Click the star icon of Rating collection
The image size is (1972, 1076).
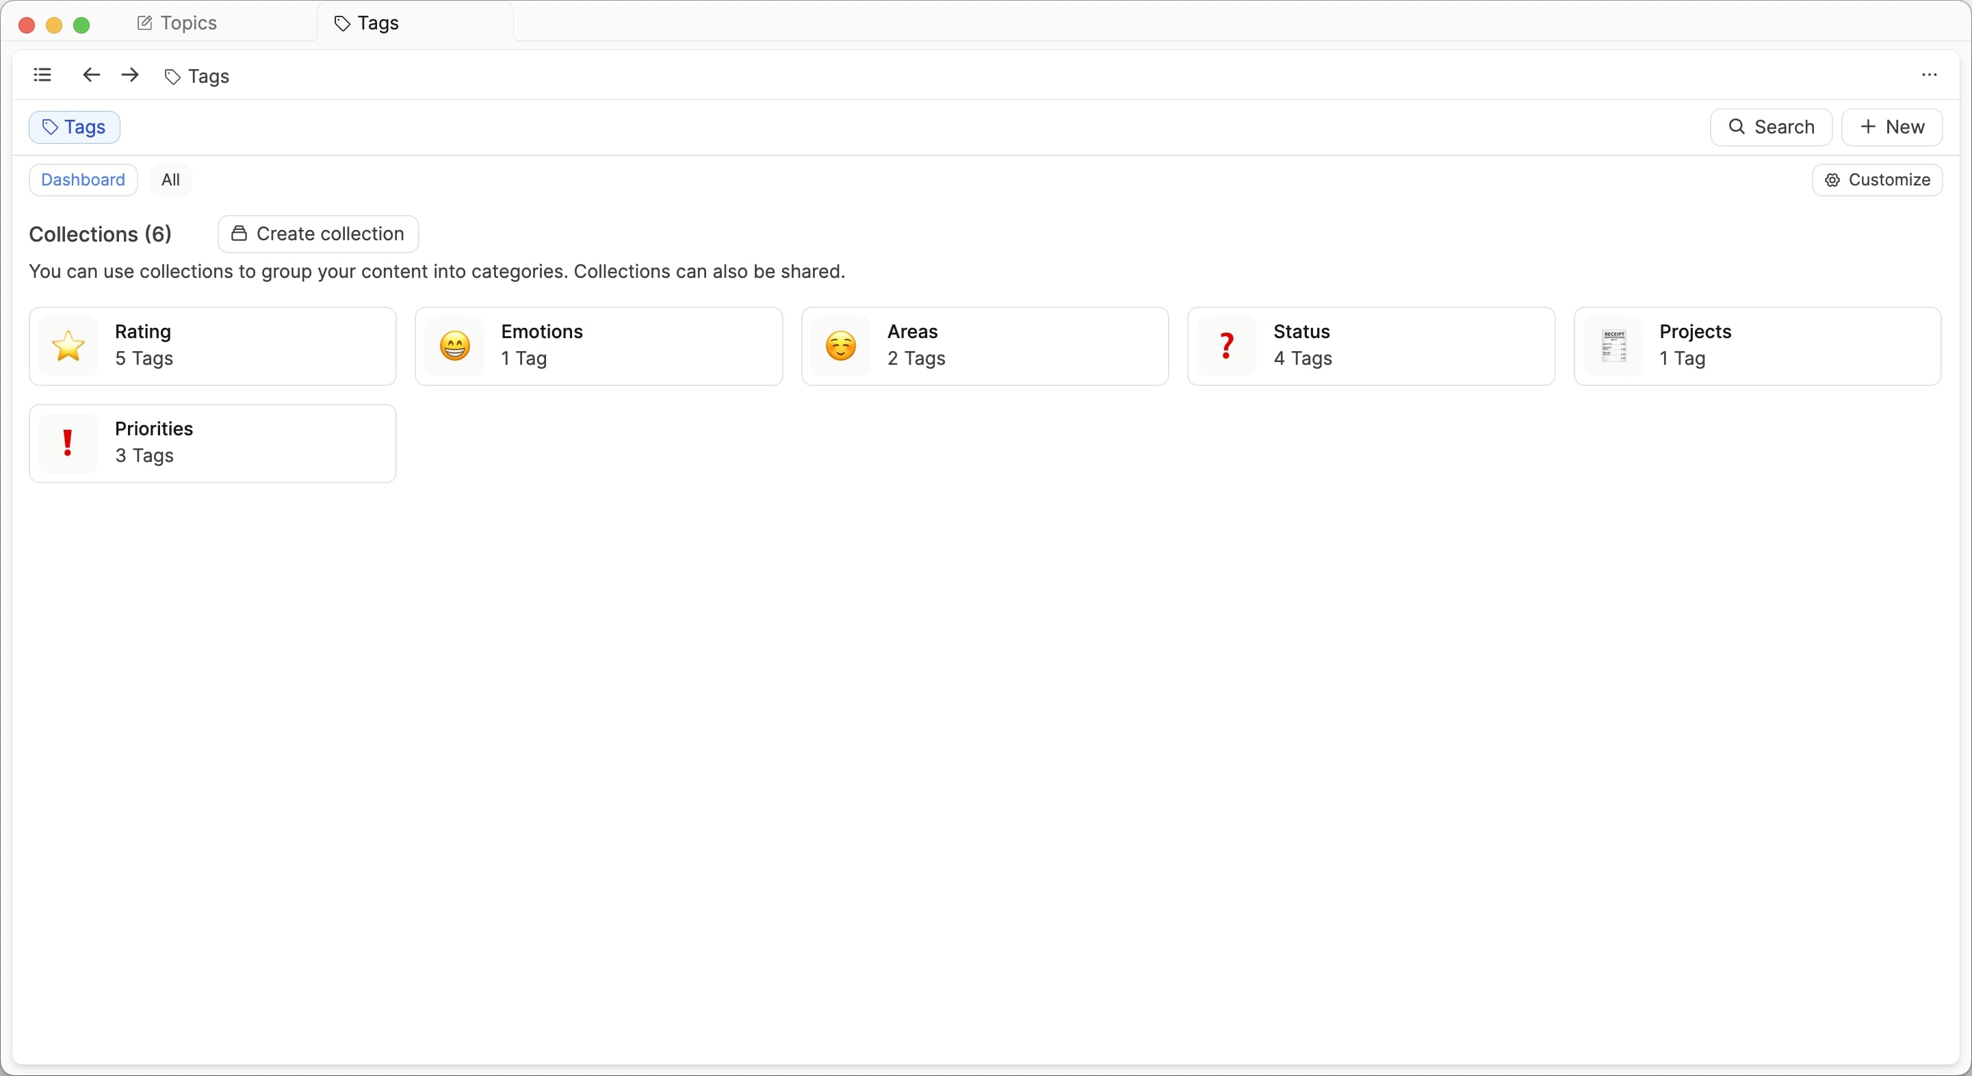coord(68,346)
